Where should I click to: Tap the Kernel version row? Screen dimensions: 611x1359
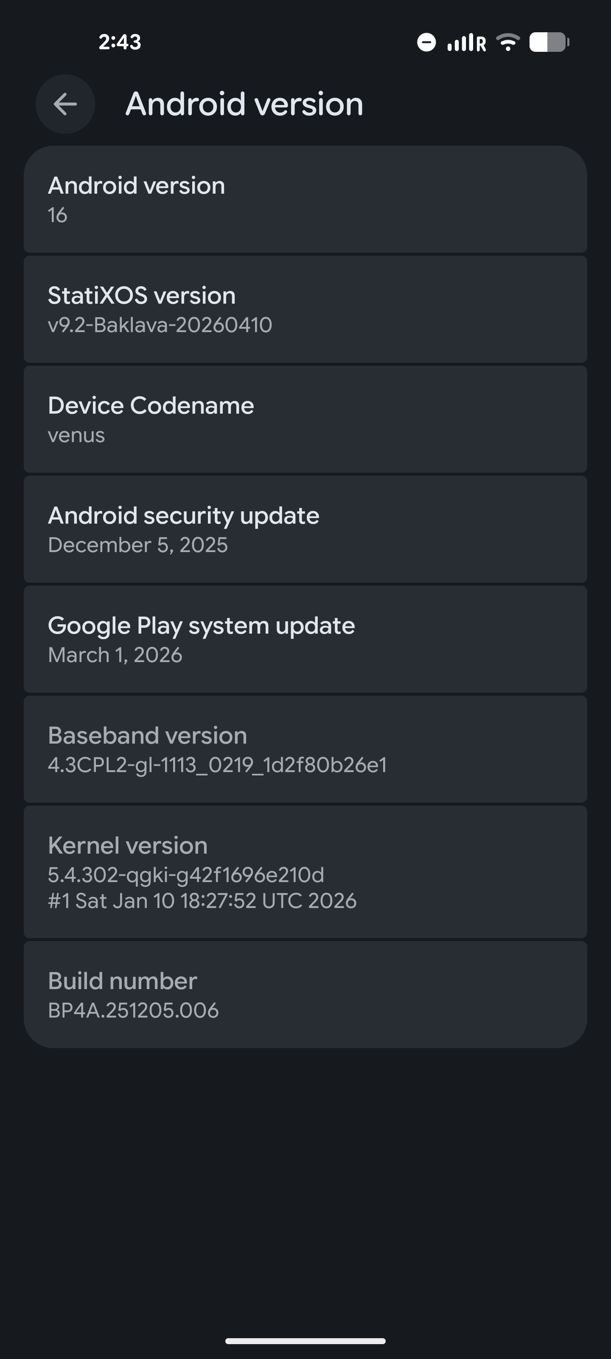coord(305,872)
